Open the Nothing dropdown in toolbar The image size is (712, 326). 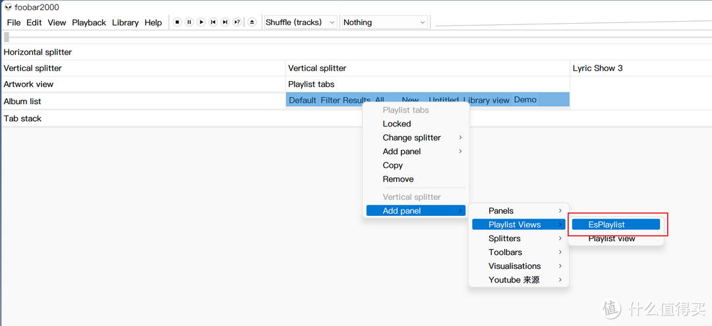click(x=385, y=22)
